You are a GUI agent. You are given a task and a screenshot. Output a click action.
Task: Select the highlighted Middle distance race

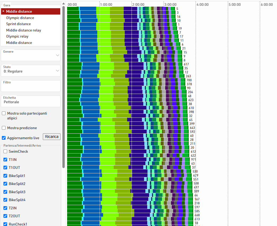click(x=30, y=11)
